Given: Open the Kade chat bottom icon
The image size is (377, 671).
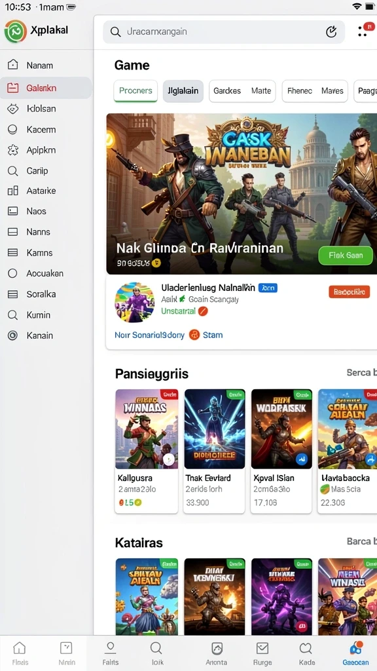Looking at the screenshot, I should coord(306,648).
